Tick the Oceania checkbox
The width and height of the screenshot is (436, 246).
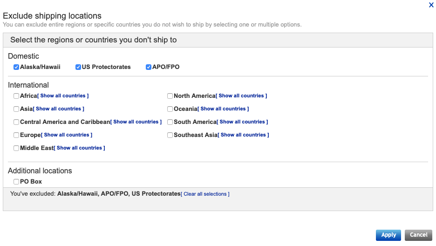(x=170, y=109)
